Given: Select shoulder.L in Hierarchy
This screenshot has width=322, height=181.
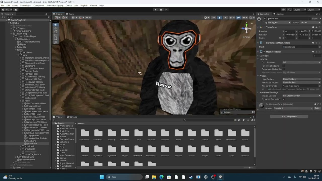Looking at the screenshot, I should coord(29,146).
